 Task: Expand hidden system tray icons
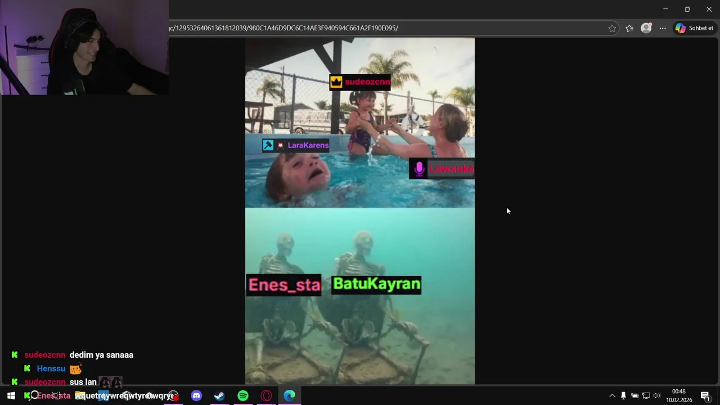(612, 396)
